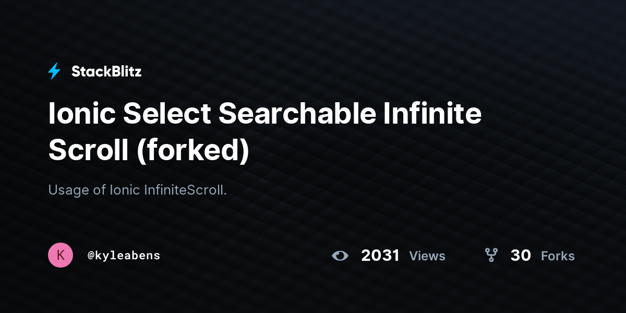Image resolution: width=626 pixels, height=313 pixels.
Task: Click the fork branch icon
Action: 491,255
